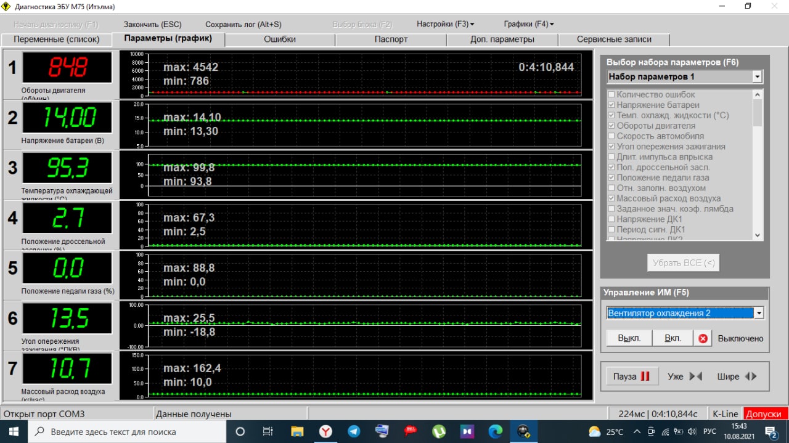Toggle 'Длит. импульса впрыска' checkbox
This screenshot has width=789, height=443.
(611, 157)
